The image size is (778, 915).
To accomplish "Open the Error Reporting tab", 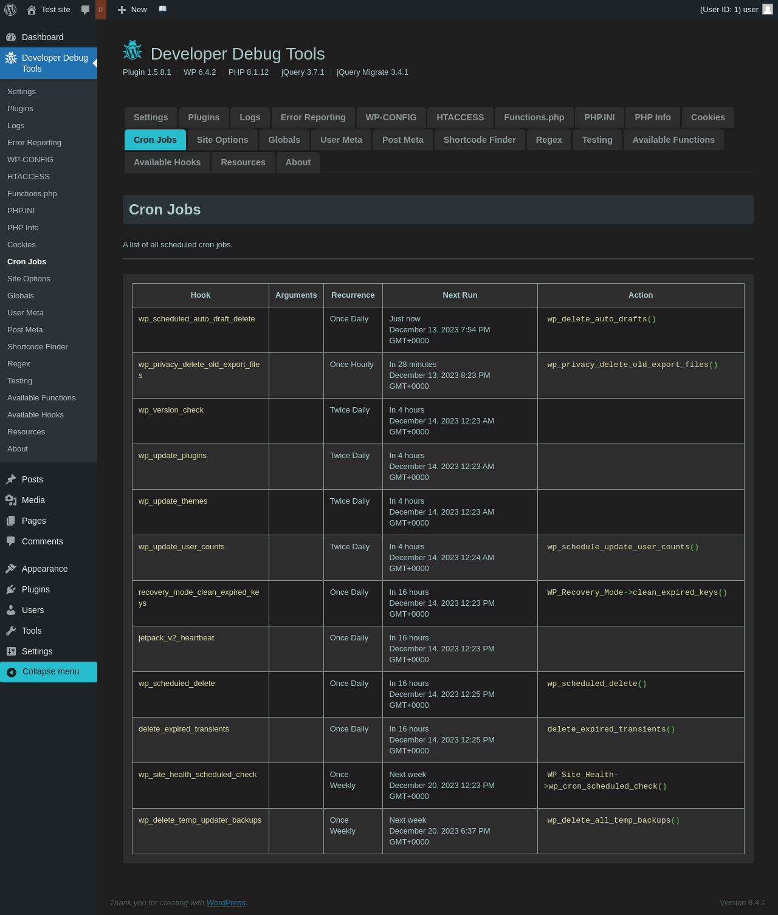I will [313, 117].
